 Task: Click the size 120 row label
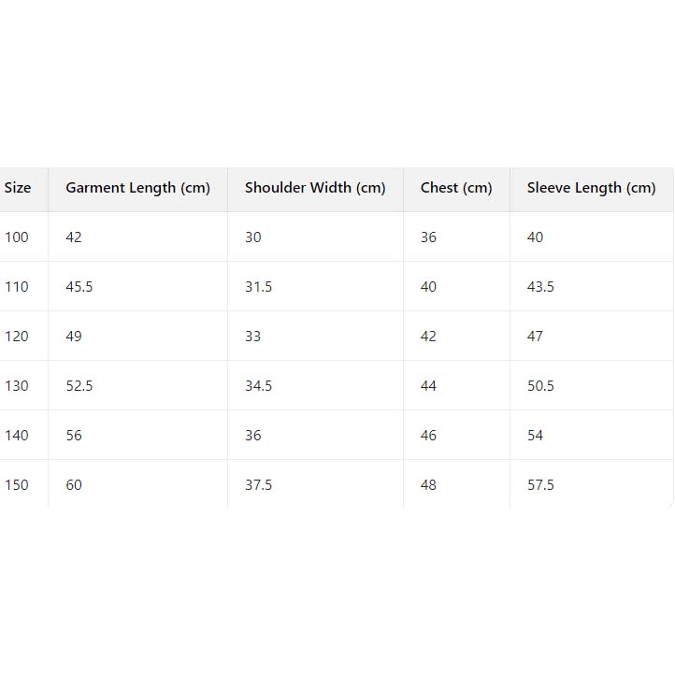point(17,337)
